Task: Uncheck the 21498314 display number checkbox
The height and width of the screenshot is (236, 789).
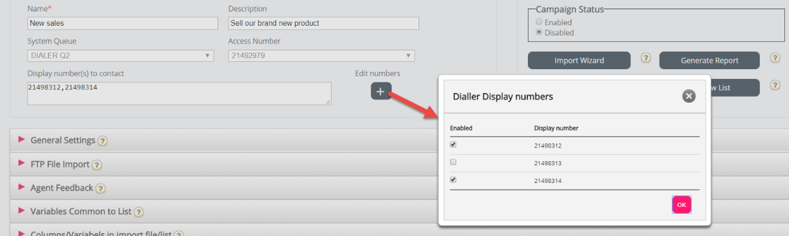Action: point(453,179)
